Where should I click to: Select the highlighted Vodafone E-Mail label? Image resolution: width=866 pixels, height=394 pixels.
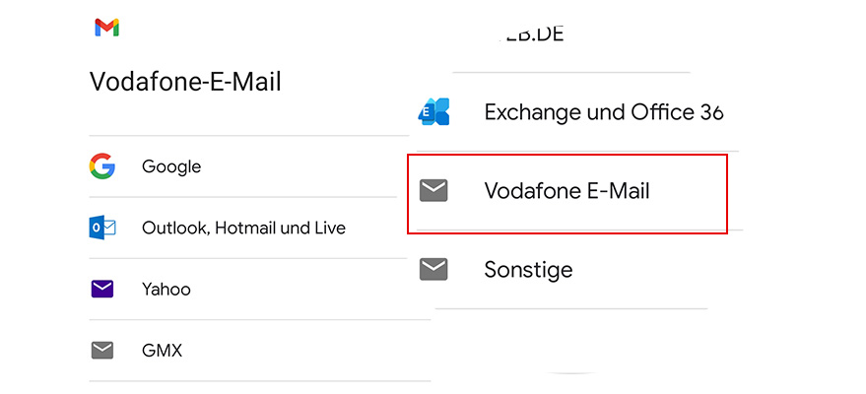tap(566, 190)
